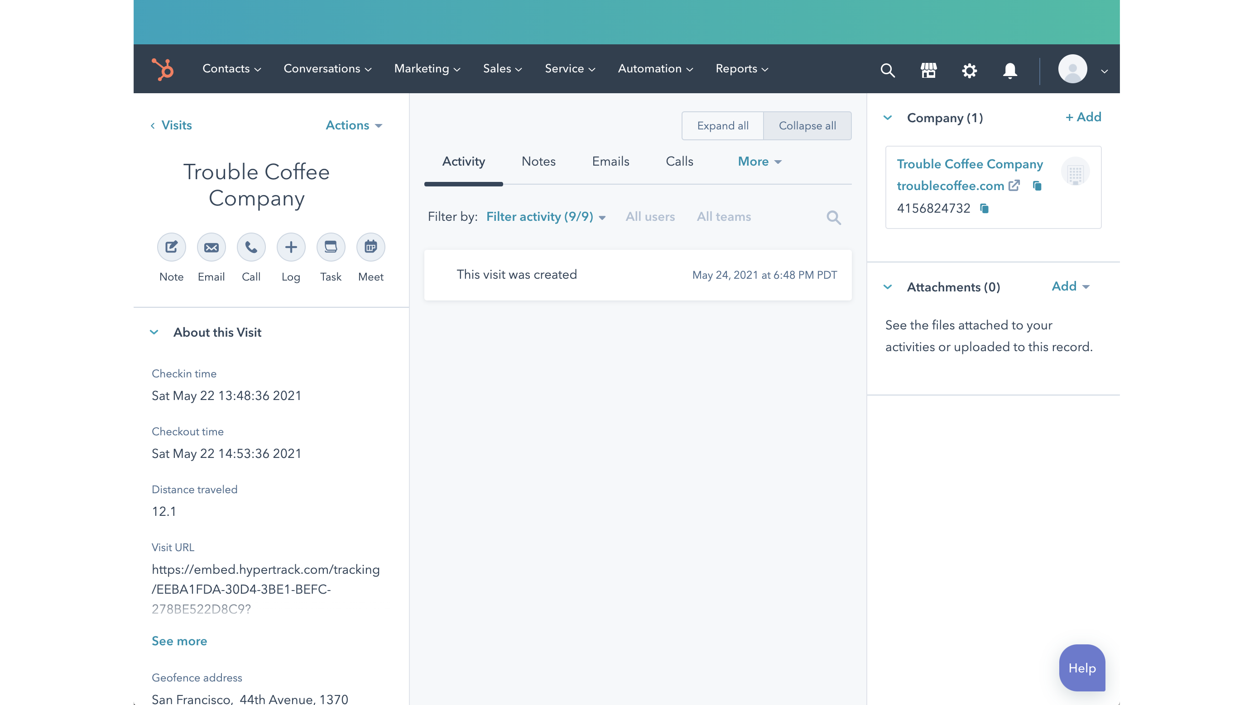Click See more under Visit URL
Image resolution: width=1254 pixels, height=705 pixels.
(x=179, y=641)
